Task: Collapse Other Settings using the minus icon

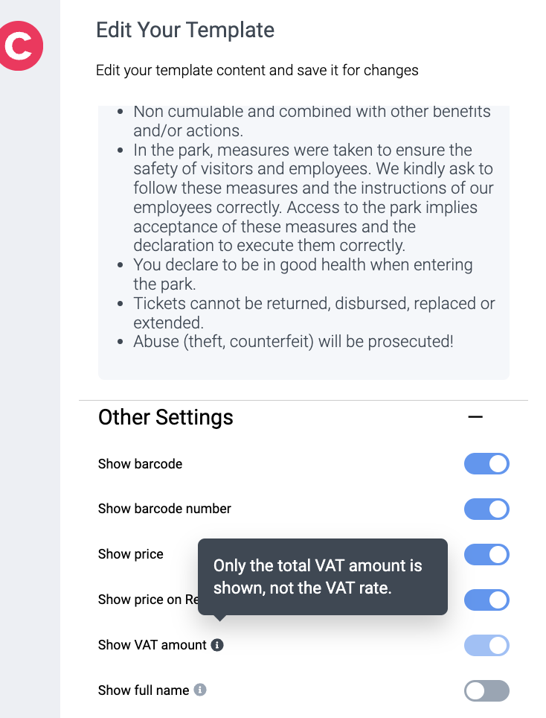Action: point(475,417)
